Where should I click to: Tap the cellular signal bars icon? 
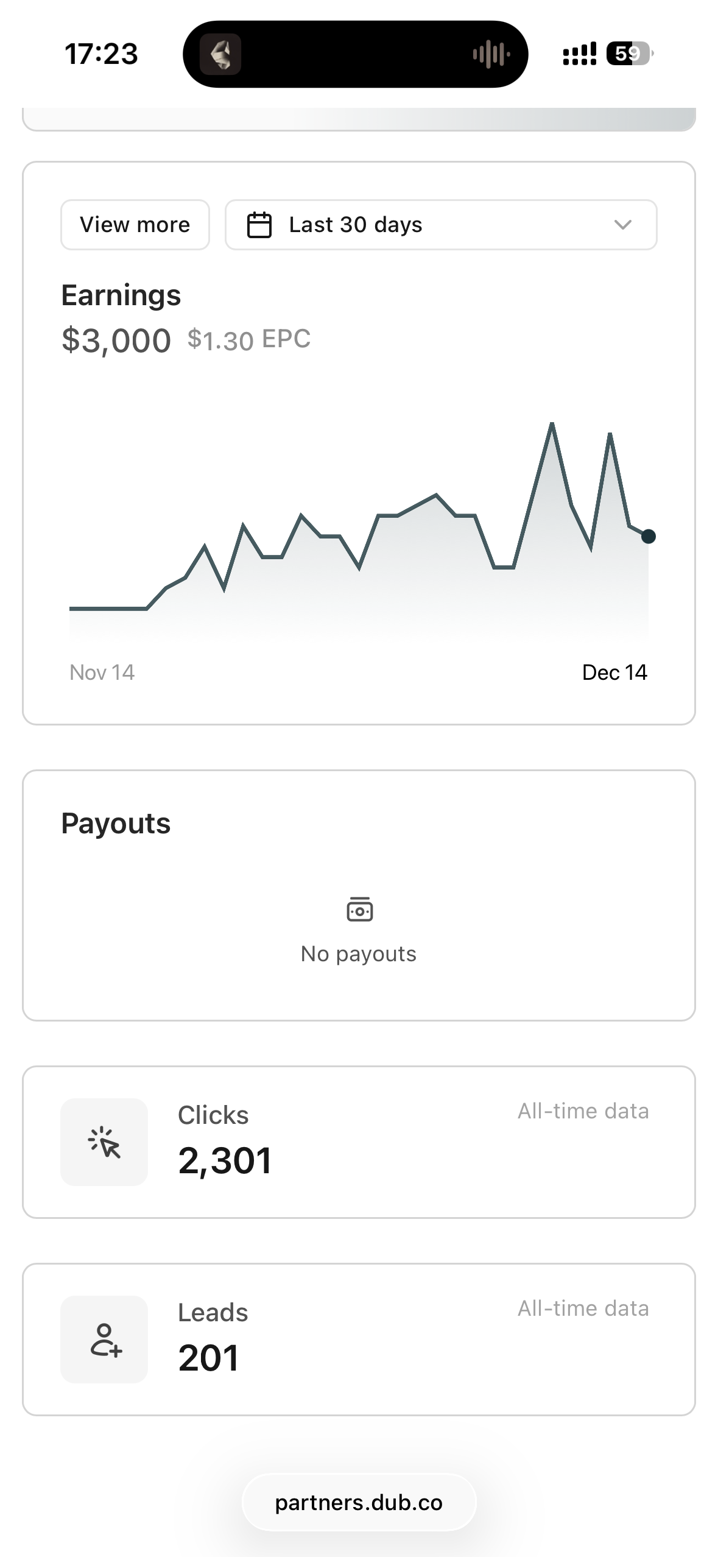coord(579,54)
